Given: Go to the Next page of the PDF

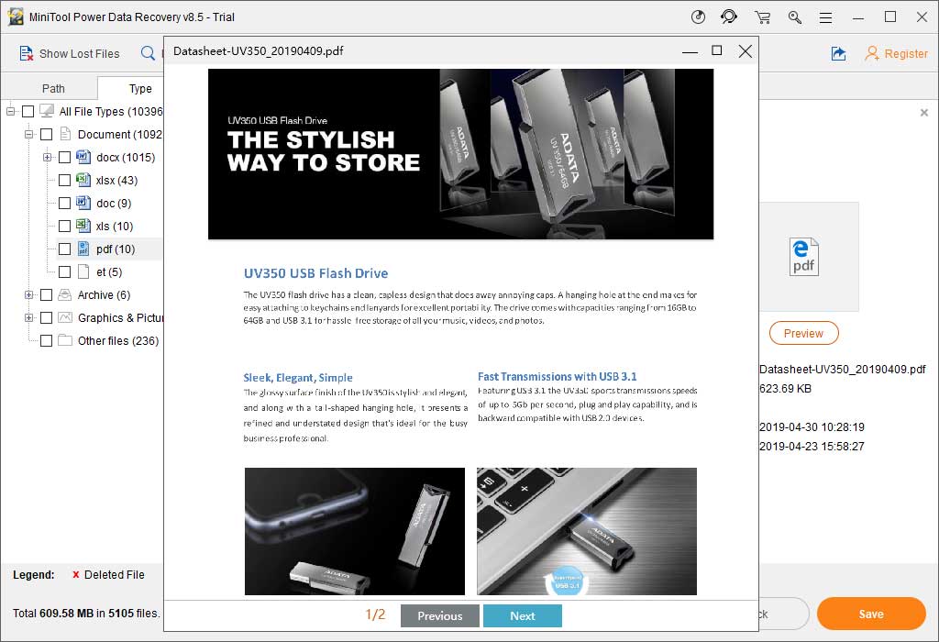Looking at the screenshot, I should point(522,615).
